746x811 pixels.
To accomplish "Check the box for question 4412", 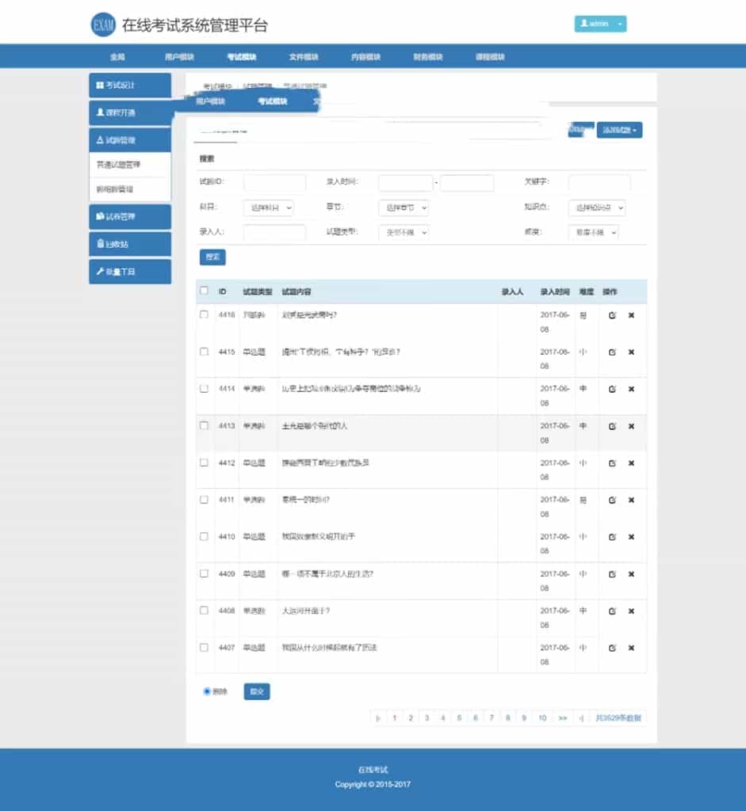I will (204, 463).
